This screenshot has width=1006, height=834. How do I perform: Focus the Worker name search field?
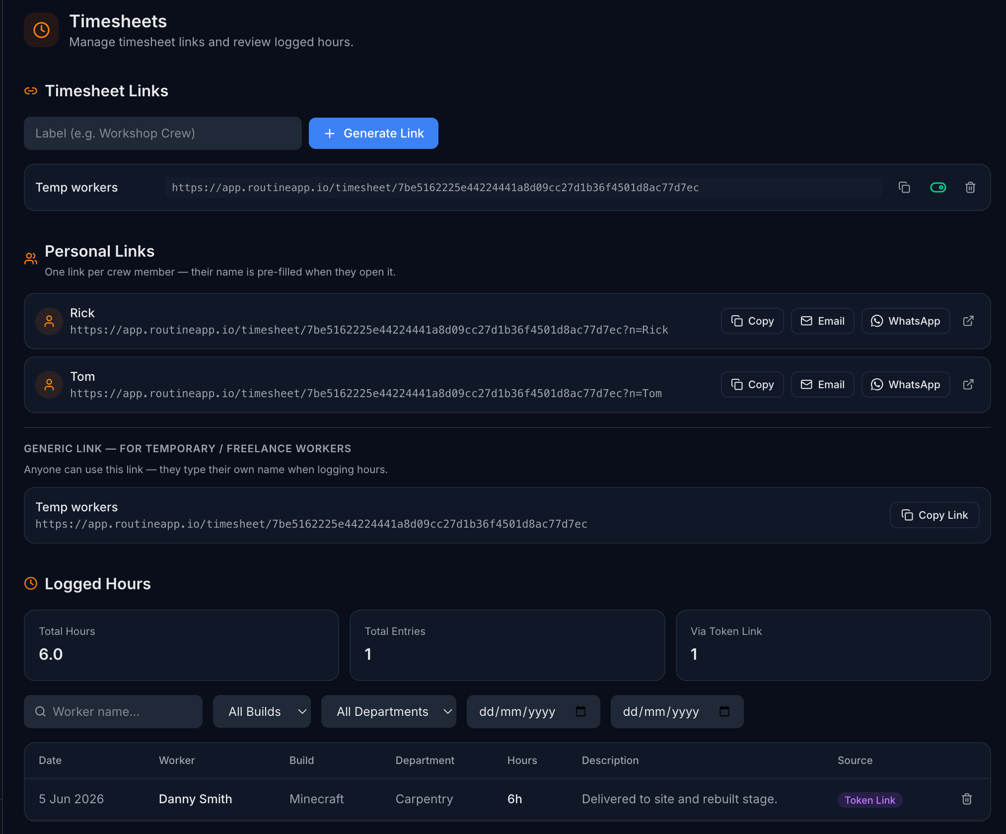click(113, 711)
